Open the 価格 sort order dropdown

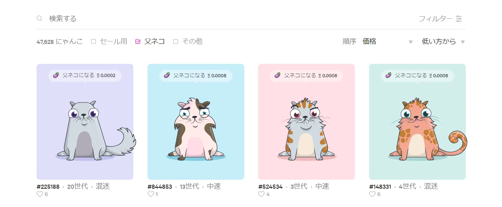(x=388, y=41)
